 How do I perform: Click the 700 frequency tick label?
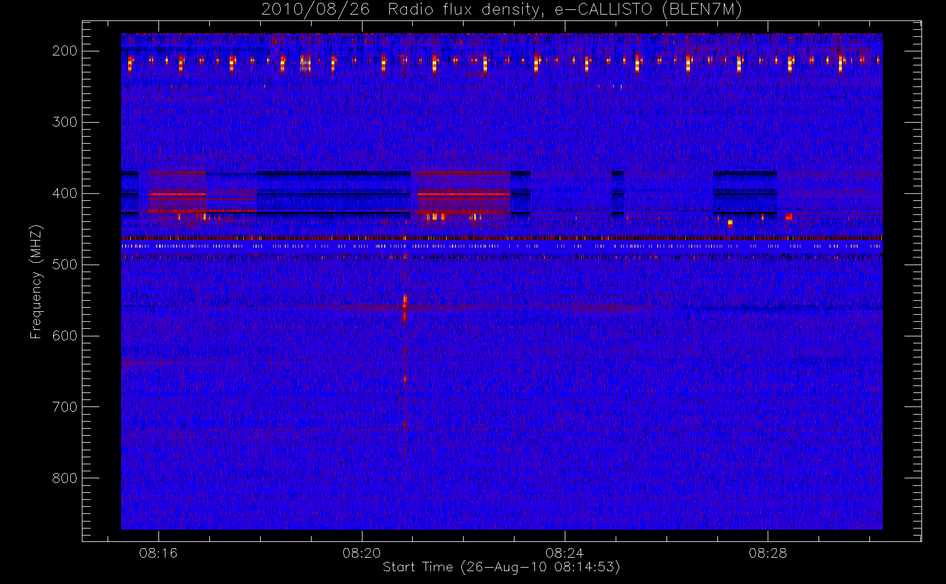tap(65, 407)
